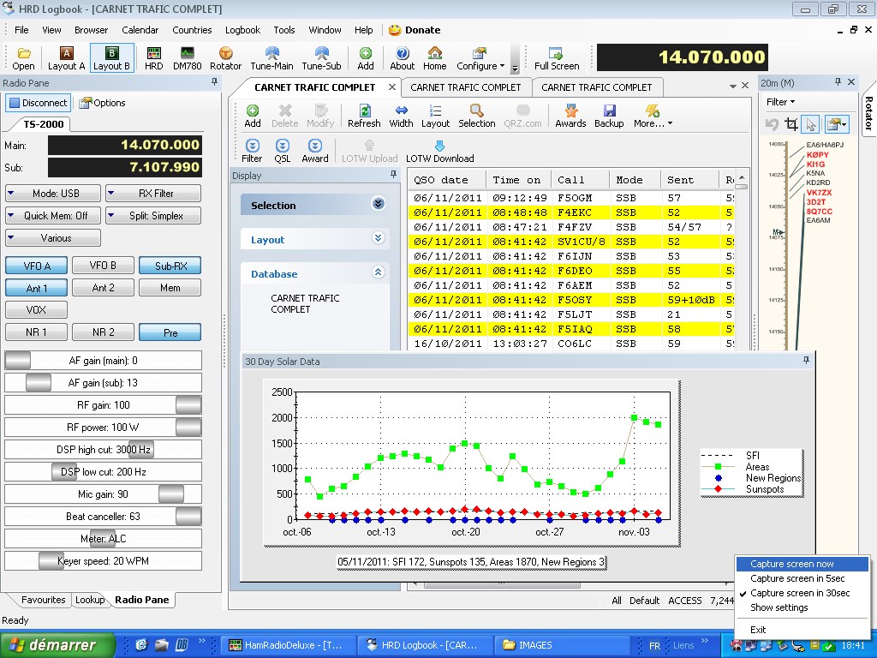Open the Logbook menu
The height and width of the screenshot is (658, 877).
click(242, 30)
